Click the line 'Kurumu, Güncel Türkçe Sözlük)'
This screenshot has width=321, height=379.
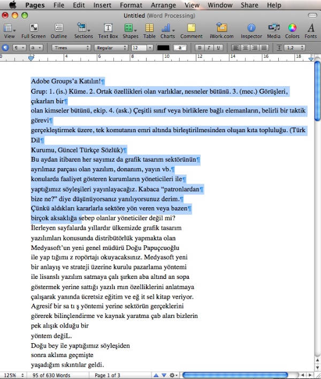click(77, 150)
